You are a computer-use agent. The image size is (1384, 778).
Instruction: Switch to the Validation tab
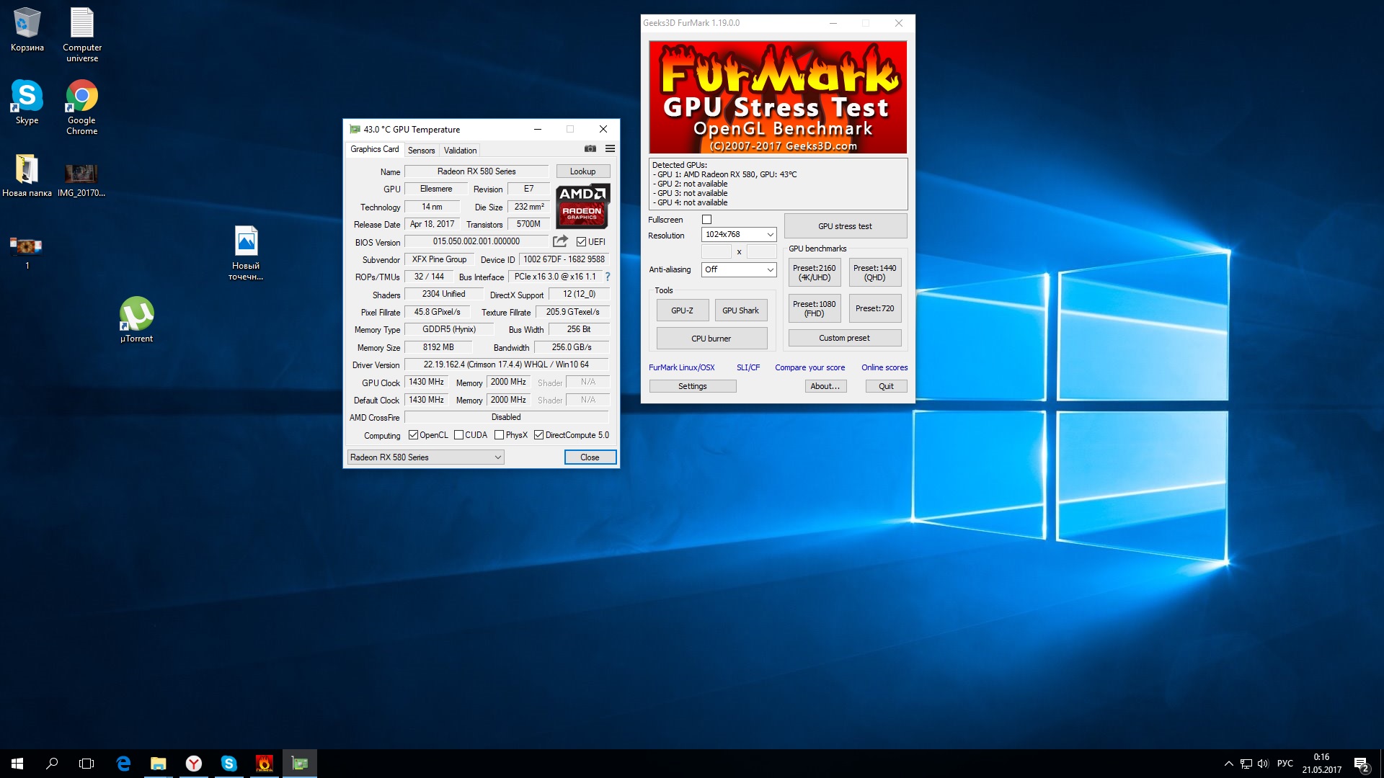(x=460, y=151)
